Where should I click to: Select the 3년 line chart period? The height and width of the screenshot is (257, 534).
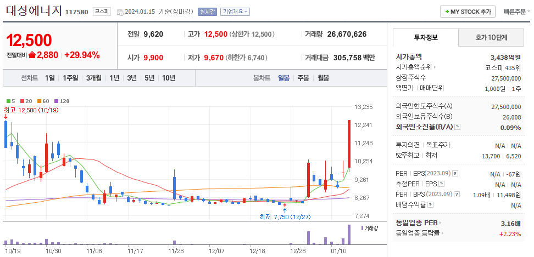132,78
